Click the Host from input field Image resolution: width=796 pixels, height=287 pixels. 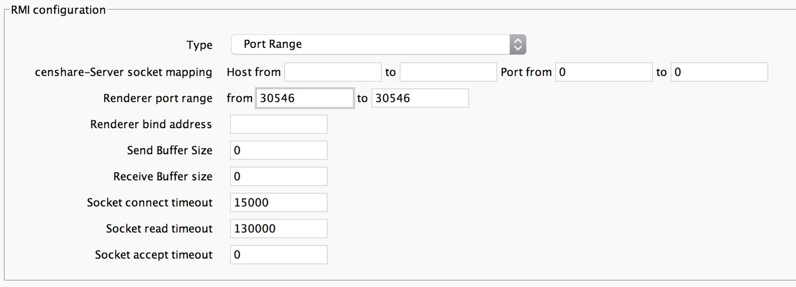click(x=332, y=72)
